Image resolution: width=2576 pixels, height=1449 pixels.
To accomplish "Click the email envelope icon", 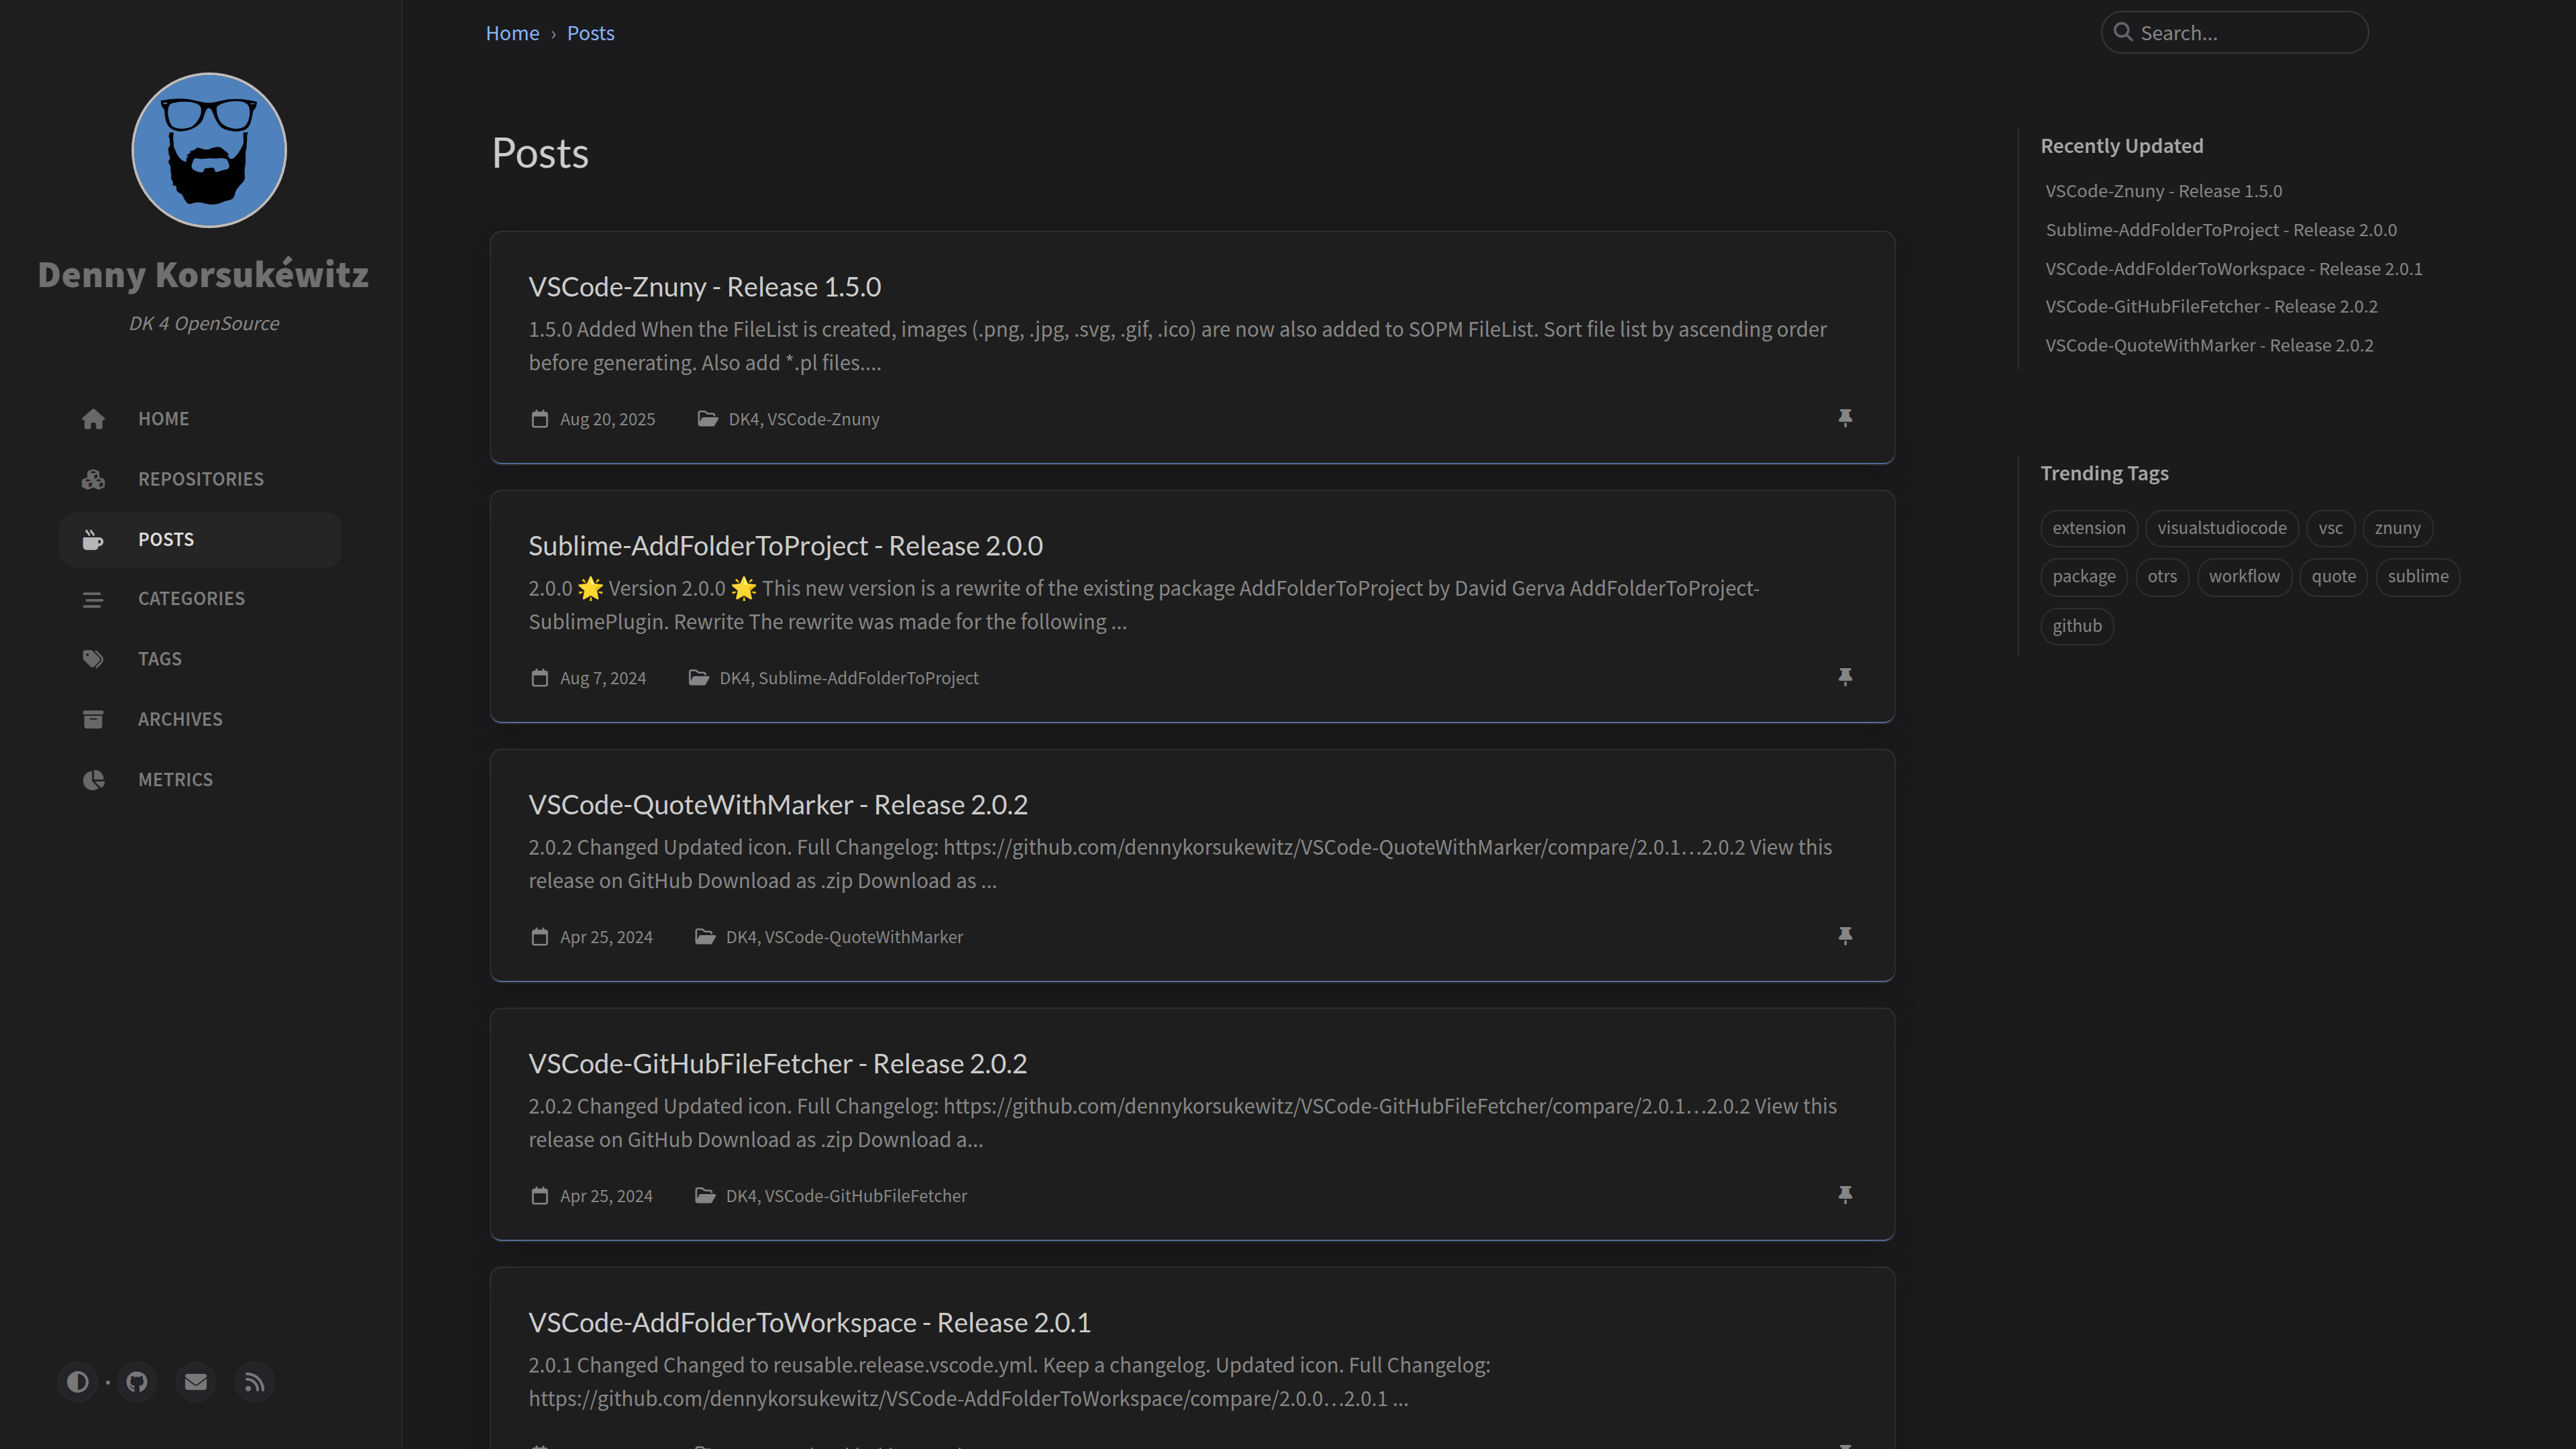I will click(196, 1381).
